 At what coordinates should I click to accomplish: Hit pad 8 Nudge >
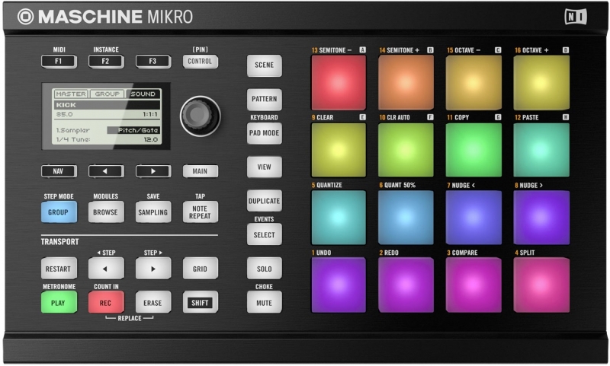click(541, 218)
